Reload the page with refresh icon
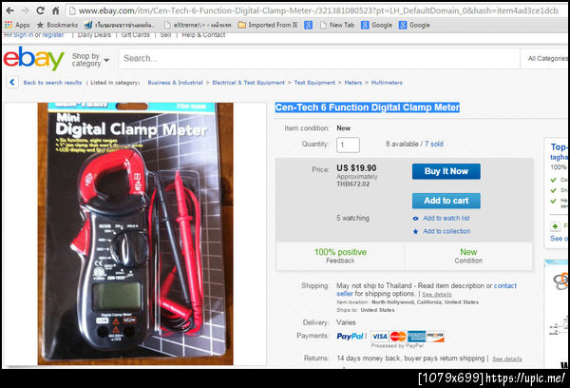Viewport: 570px width, 388px height. tap(40, 10)
